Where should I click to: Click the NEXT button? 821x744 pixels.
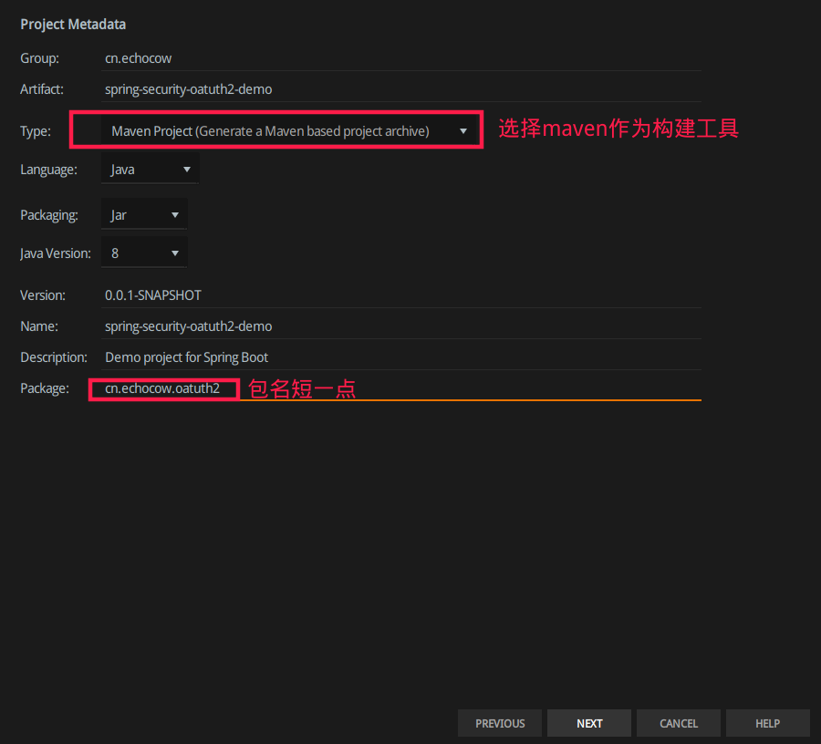[x=588, y=722]
